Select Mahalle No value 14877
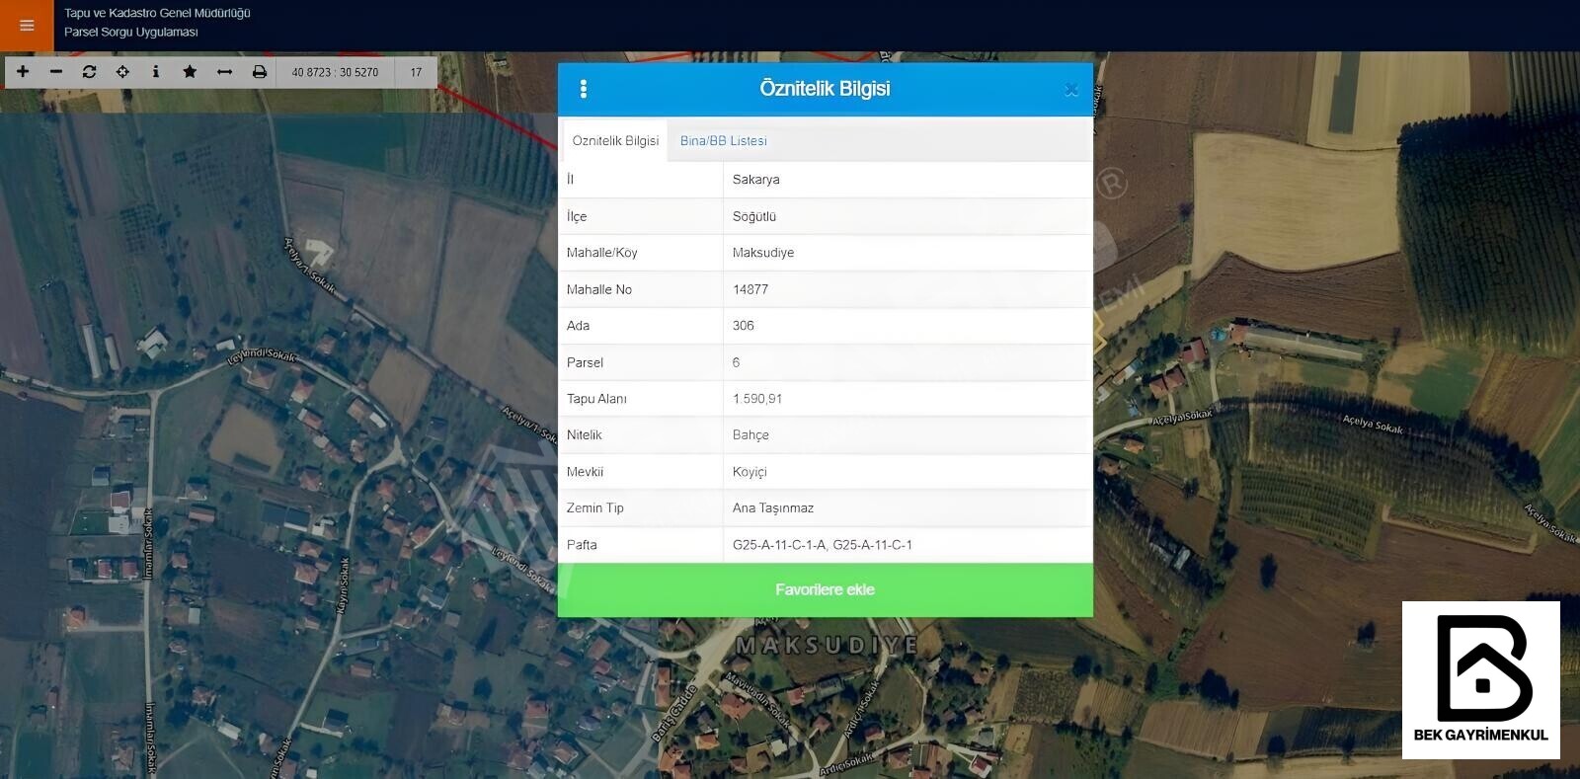The image size is (1580, 779). click(x=750, y=289)
